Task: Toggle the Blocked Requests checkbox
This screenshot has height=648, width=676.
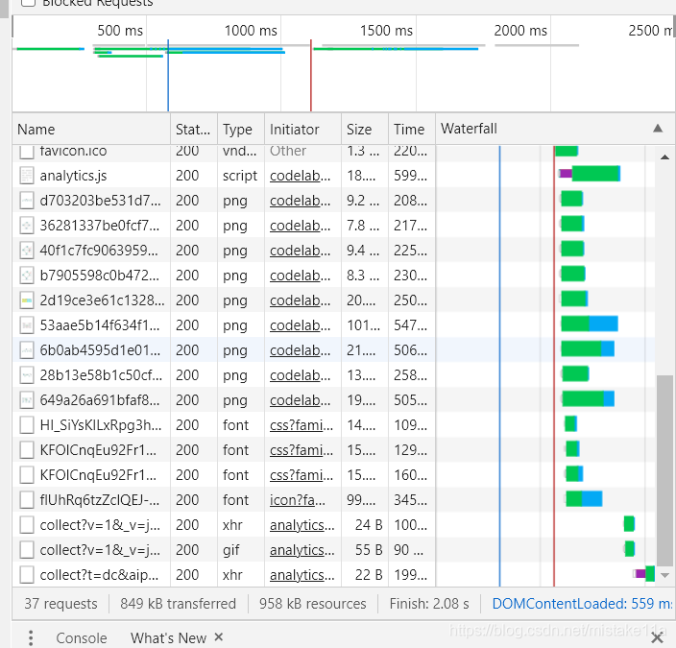Action: click(28, 2)
